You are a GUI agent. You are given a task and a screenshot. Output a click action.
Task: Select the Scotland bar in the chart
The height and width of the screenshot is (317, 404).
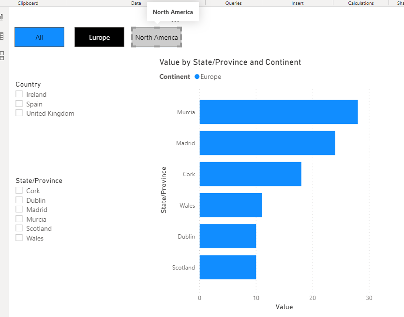227,267
